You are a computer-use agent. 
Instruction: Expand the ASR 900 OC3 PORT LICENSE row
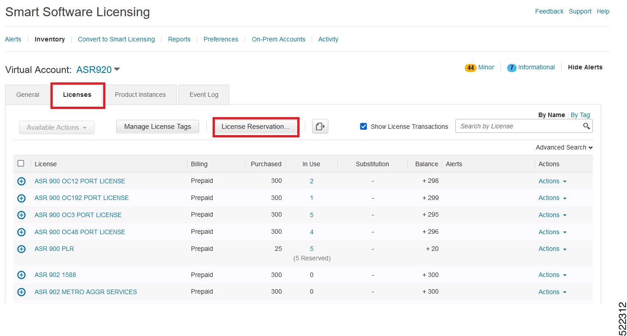pos(21,215)
